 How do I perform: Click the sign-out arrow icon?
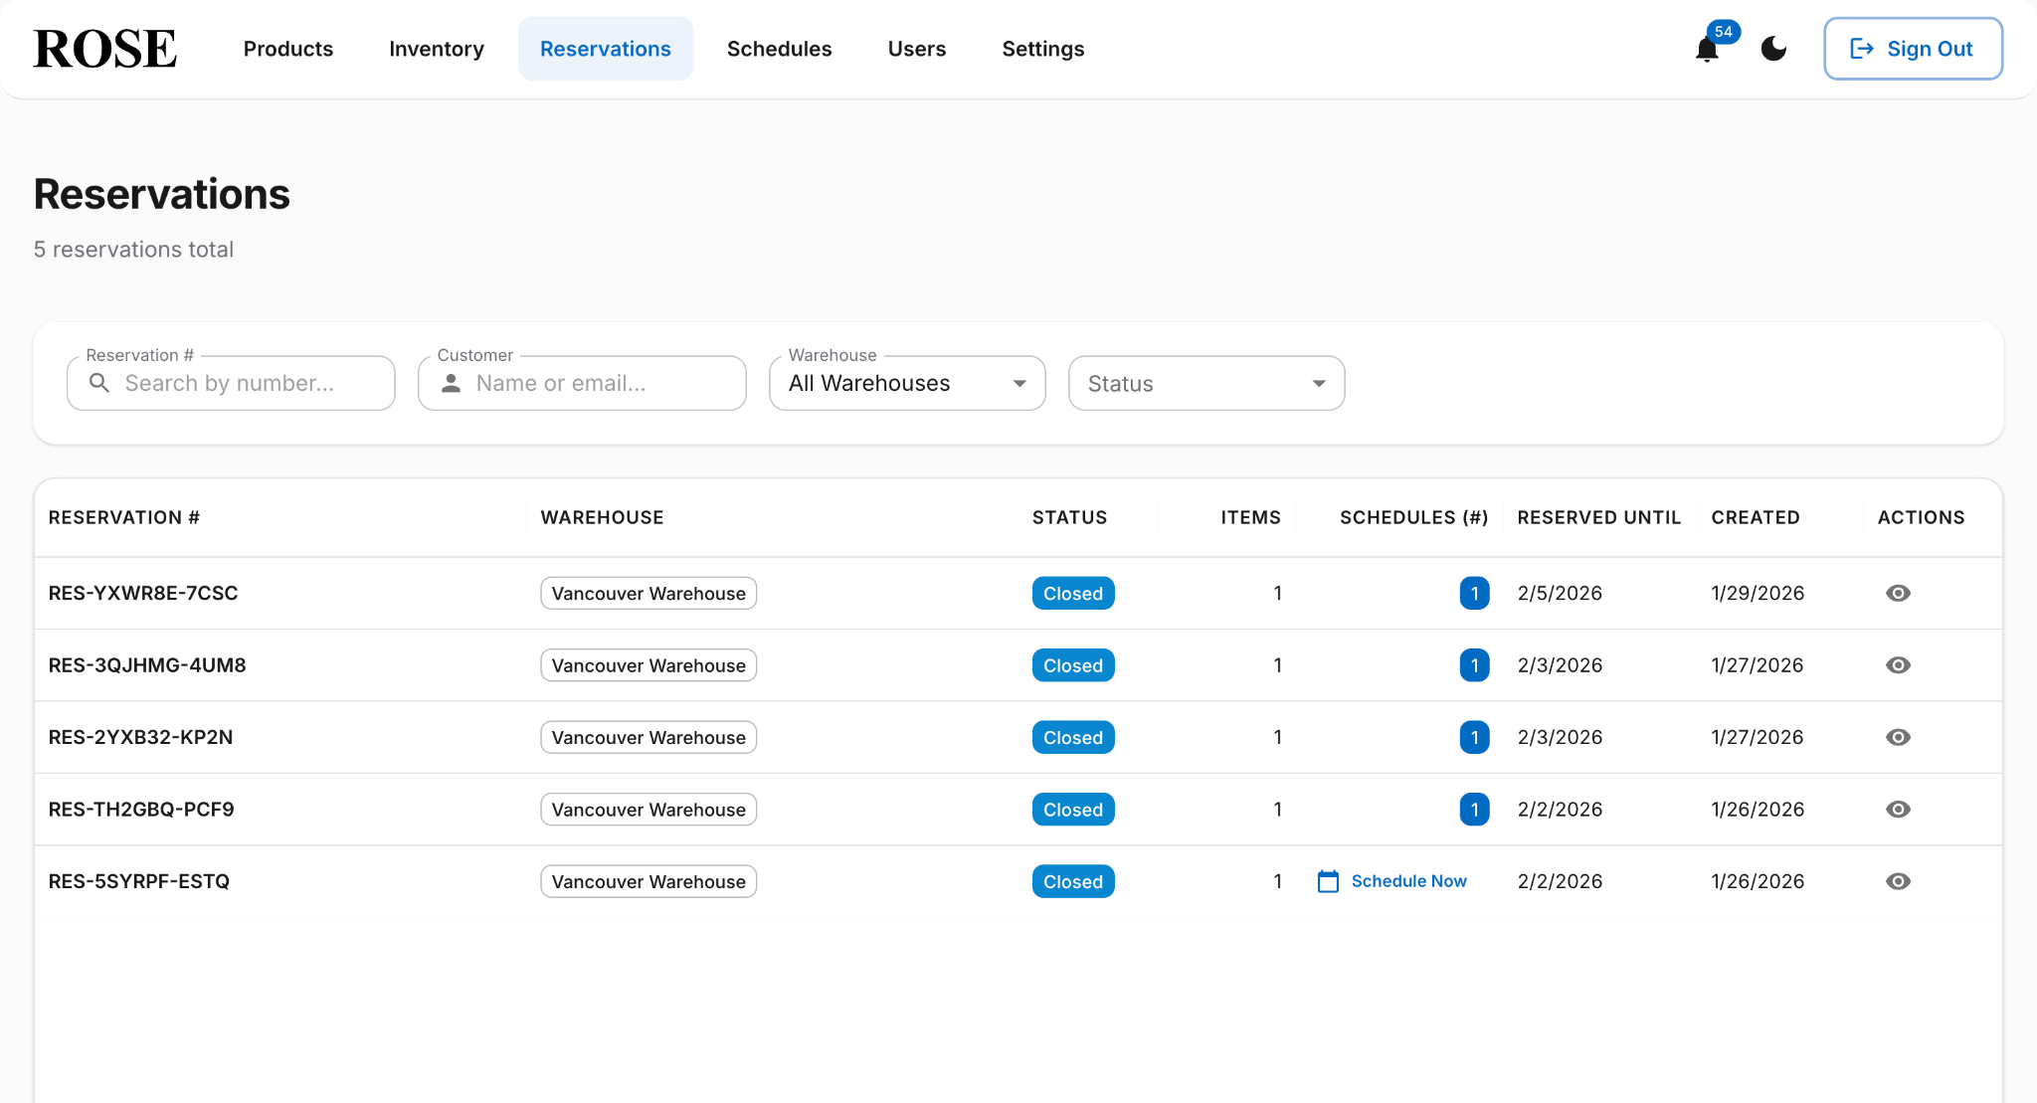1859,48
